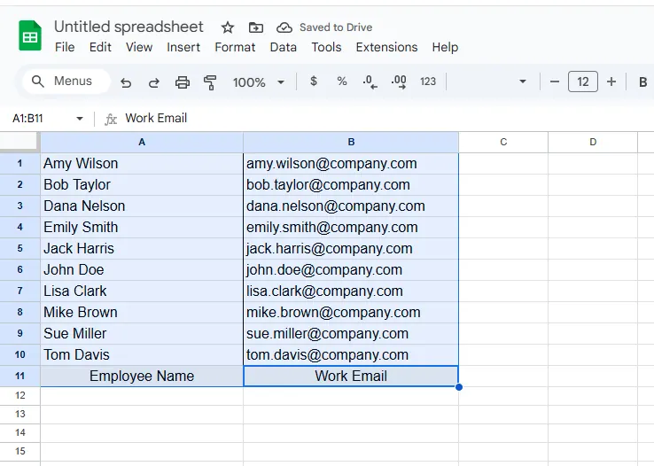Star the Untitled spreadsheet document
Screen dimensions: 654x466
coord(228,27)
